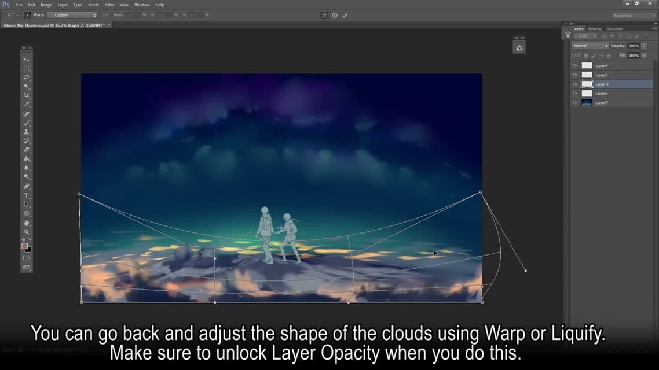659x370 pixels.
Task: Select the Magic Wand tool
Action: (x=27, y=86)
